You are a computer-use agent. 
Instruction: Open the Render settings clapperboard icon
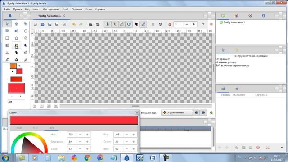pos(90,24)
